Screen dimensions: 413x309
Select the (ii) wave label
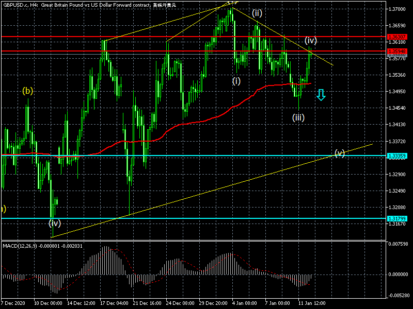point(257,13)
